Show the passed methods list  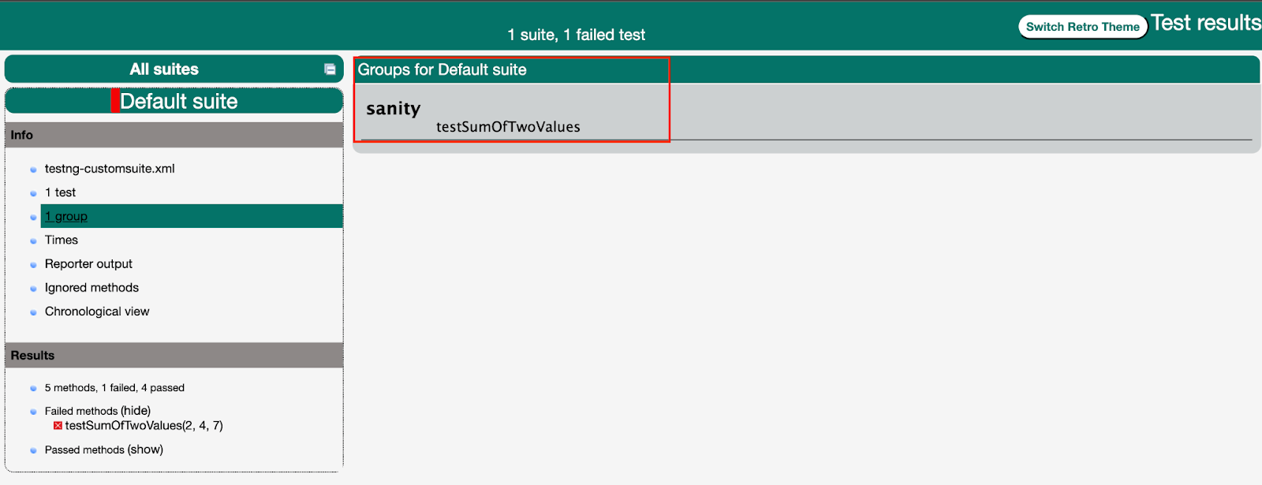pos(145,450)
